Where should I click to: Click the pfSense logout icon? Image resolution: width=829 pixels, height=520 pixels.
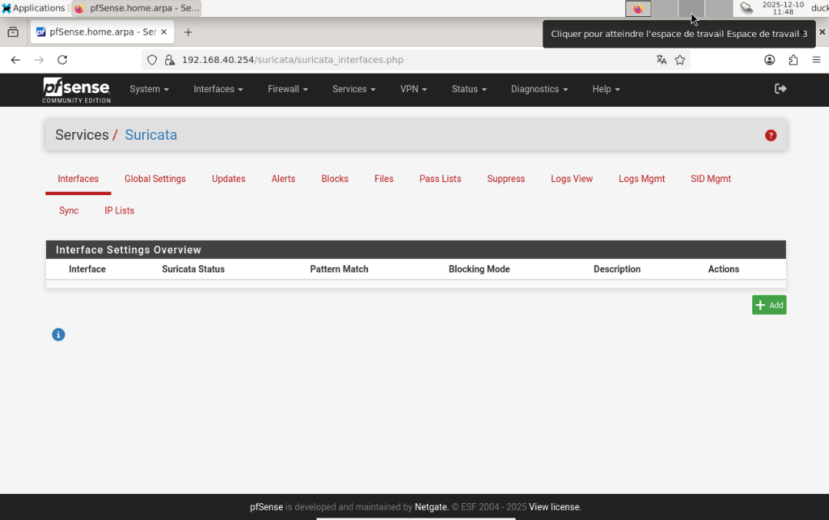click(781, 89)
